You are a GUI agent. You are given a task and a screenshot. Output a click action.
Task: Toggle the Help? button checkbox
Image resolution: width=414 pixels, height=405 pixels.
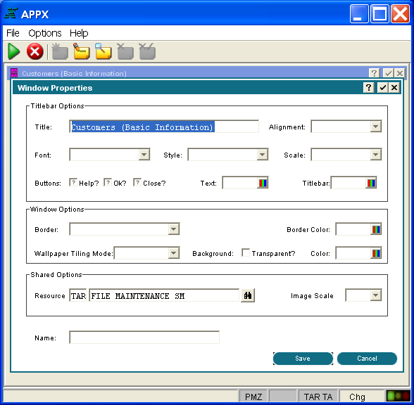[x=73, y=182]
